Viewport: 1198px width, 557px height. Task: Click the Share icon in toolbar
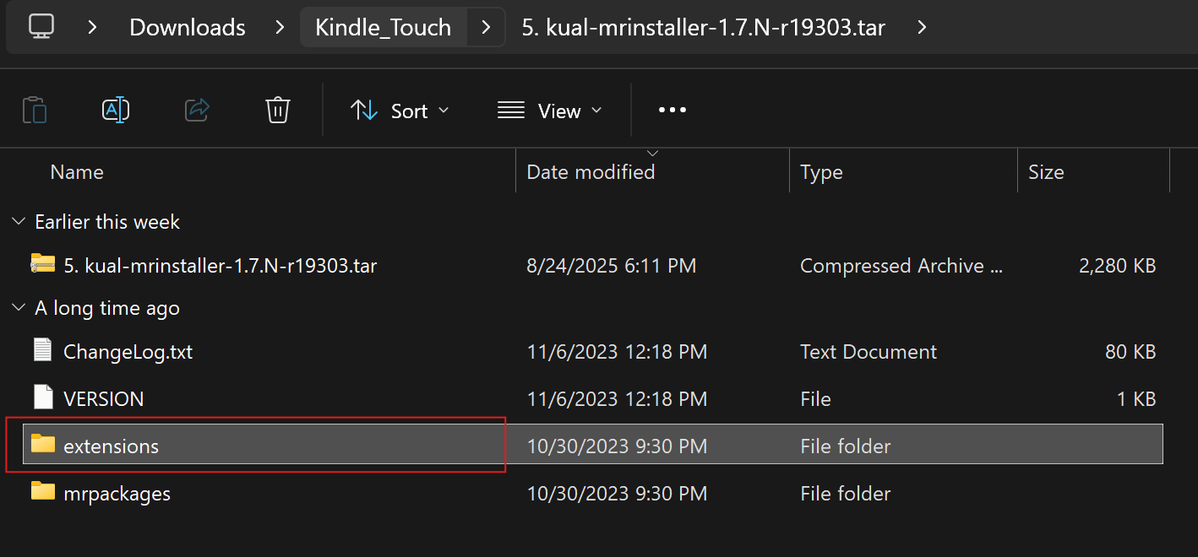pyautogui.click(x=197, y=111)
